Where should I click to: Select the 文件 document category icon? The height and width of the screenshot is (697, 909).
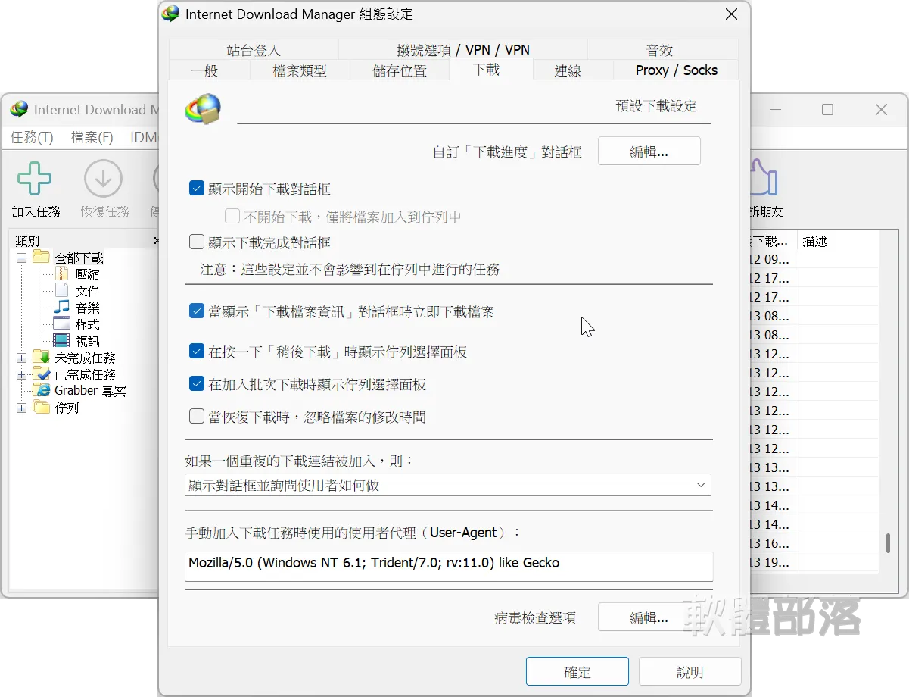click(x=61, y=291)
